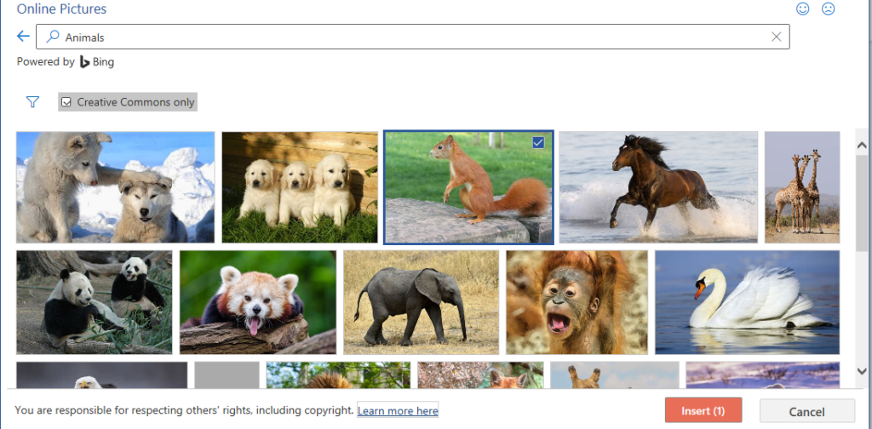Click the scrollbar up arrow

point(862,146)
